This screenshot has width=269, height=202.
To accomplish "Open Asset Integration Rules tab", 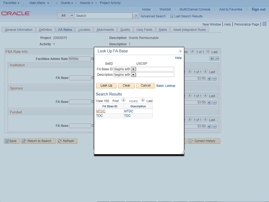I will (x=189, y=30).
